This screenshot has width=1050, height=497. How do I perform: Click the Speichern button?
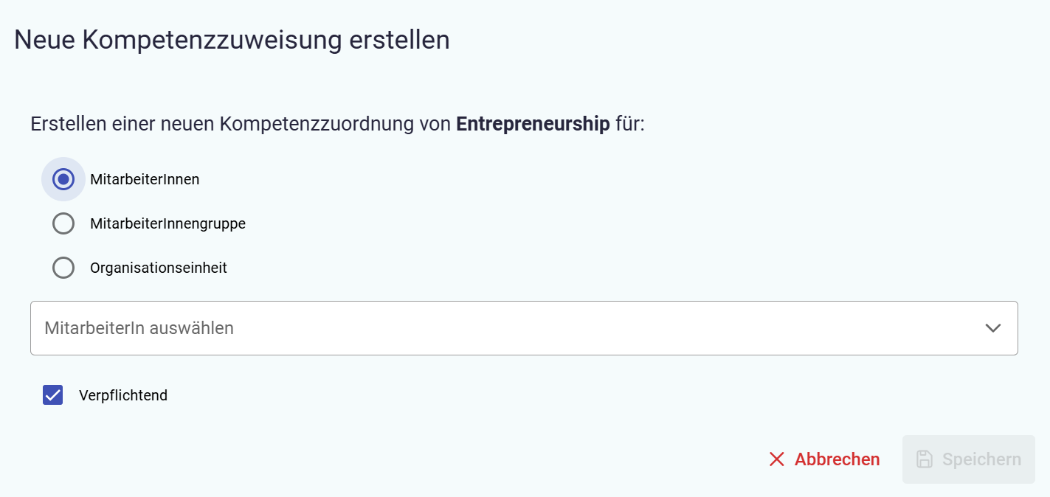[x=968, y=459]
